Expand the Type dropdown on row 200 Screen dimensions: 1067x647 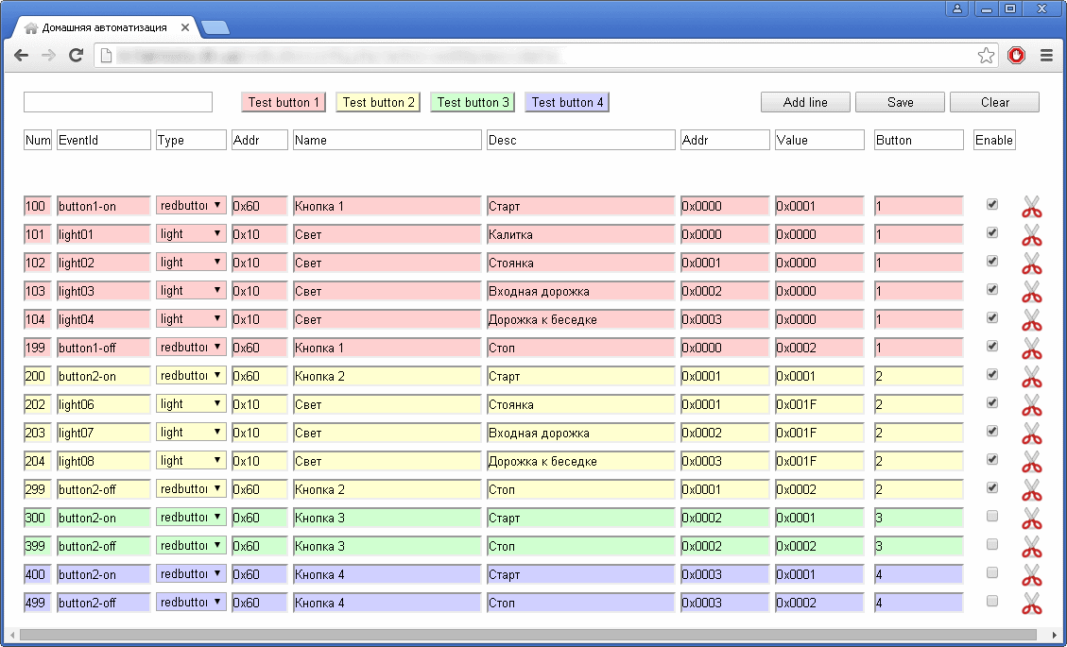191,376
